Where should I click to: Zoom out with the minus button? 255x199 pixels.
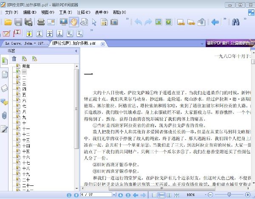210,195
